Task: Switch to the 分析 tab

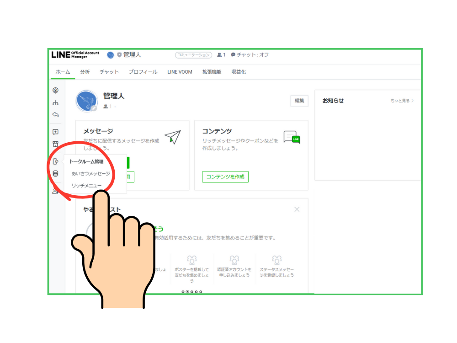Action: [x=85, y=72]
